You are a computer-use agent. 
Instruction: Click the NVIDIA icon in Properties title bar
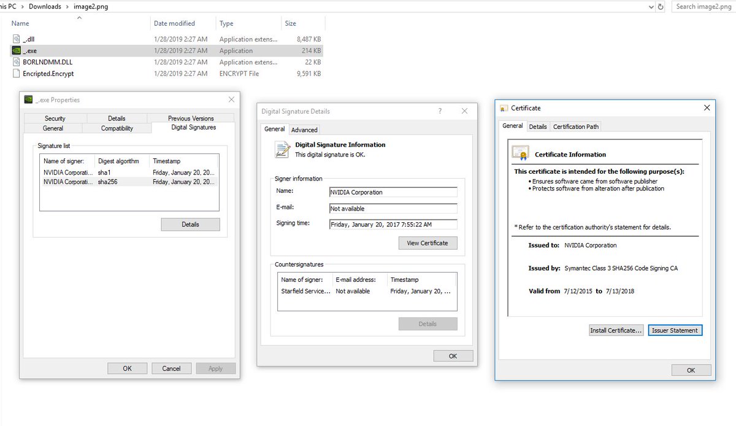(28, 99)
